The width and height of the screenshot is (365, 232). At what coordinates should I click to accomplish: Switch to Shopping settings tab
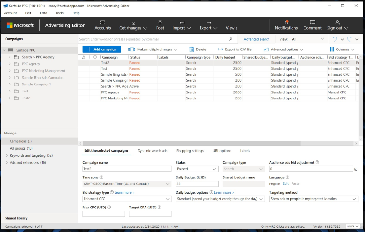(x=190, y=151)
